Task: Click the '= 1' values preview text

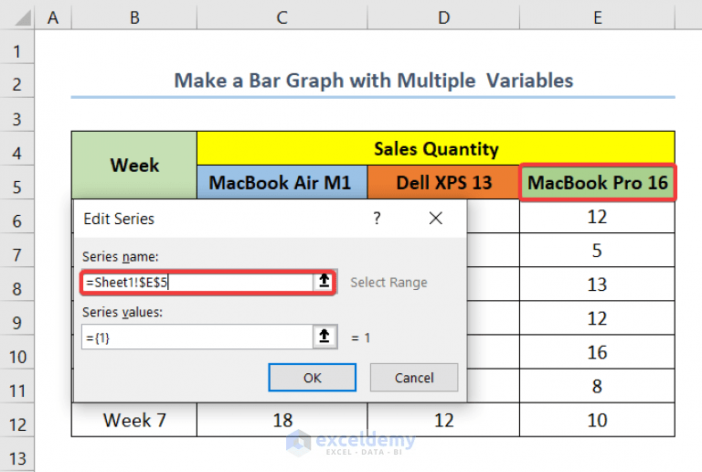Action: pos(361,338)
